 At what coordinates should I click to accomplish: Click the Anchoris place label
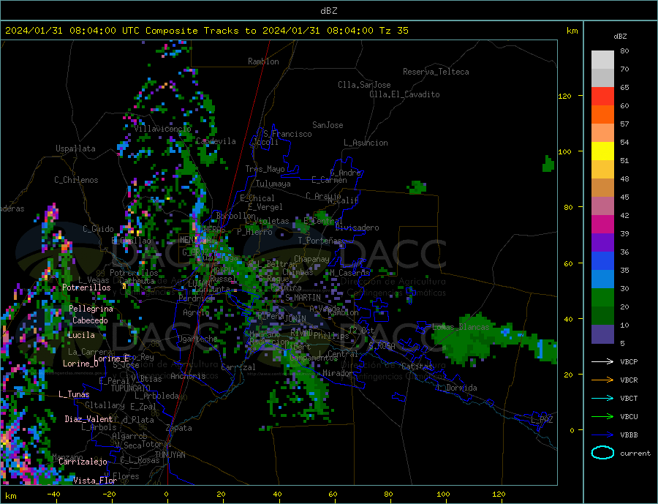[188, 376]
